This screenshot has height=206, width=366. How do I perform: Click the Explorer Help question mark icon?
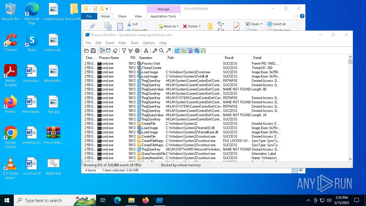point(302,16)
